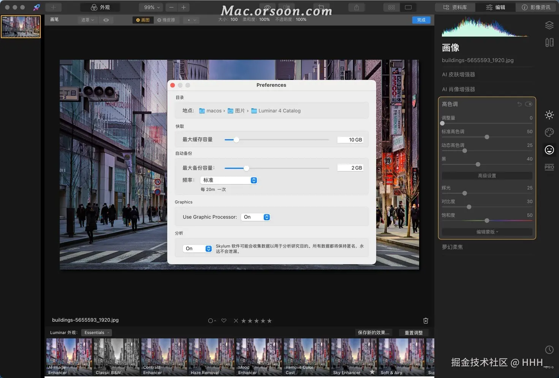Open the PRO tools icon
559x378 pixels.
pyautogui.click(x=549, y=167)
